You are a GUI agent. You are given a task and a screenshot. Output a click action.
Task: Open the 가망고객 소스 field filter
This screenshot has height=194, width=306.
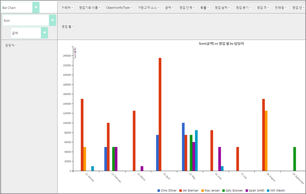click(x=148, y=8)
